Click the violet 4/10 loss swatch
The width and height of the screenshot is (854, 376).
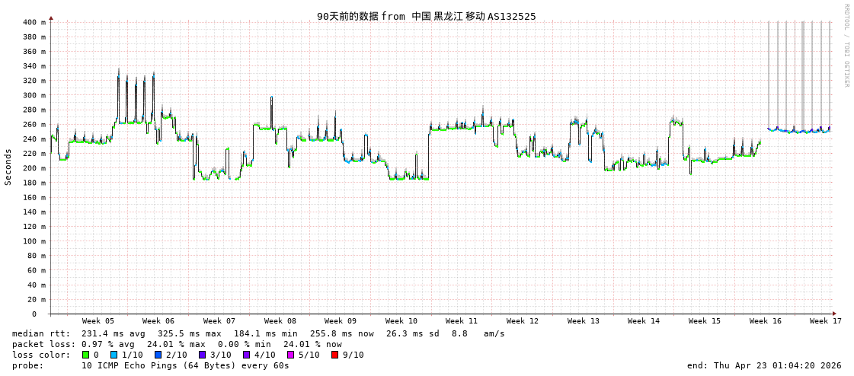pyautogui.click(x=246, y=355)
